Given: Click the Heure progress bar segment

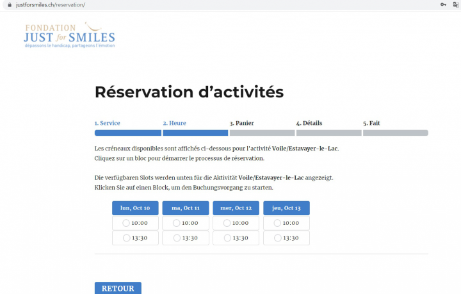Looking at the screenshot, I should 195,133.
